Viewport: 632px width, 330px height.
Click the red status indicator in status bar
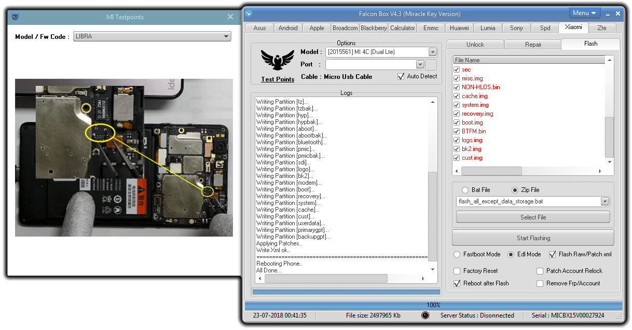[425, 315]
